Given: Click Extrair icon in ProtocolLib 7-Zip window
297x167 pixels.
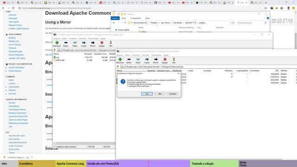Looking at the screenshot, I should 129,59.
